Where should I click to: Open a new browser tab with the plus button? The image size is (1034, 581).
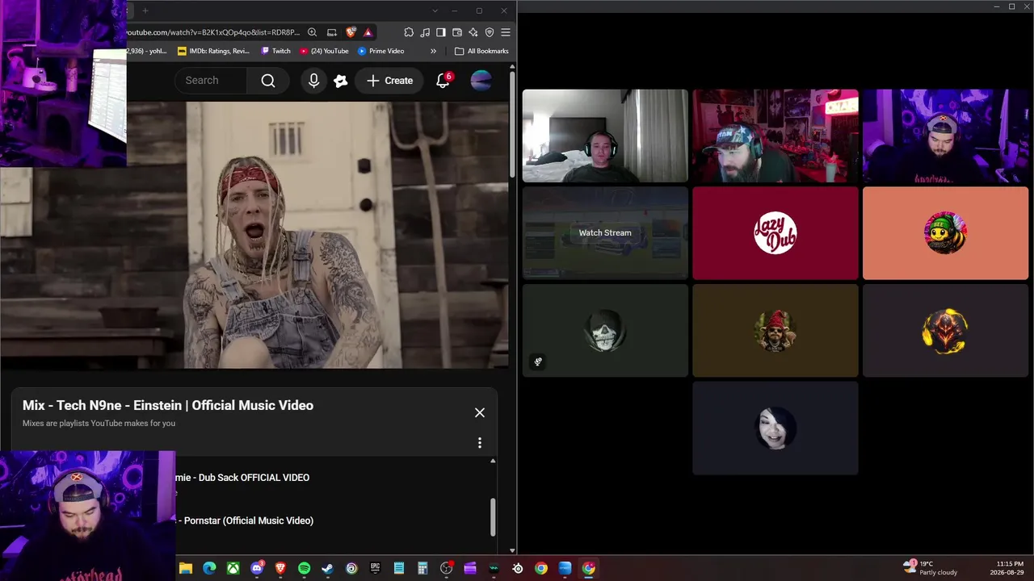coord(145,10)
